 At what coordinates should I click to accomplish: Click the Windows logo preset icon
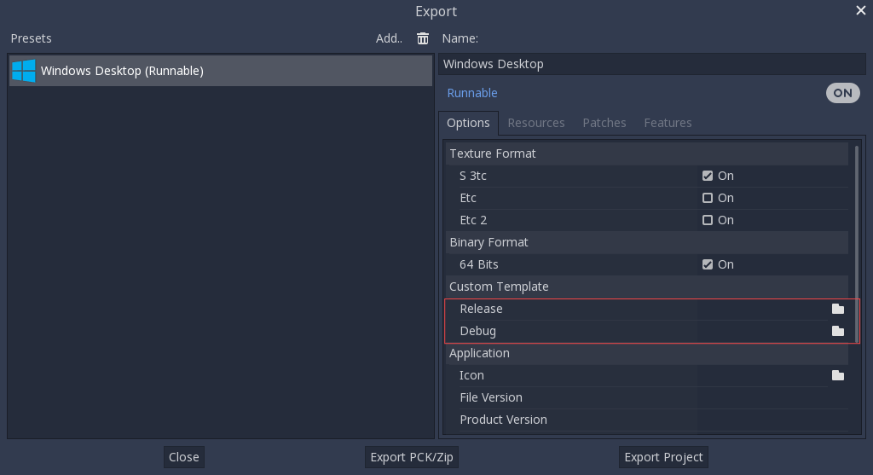tap(23, 71)
